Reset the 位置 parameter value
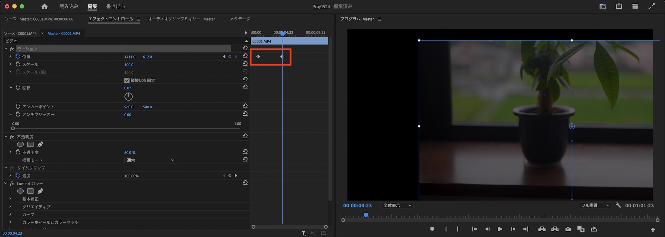665x237 pixels. pyautogui.click(x=245, y=56)
